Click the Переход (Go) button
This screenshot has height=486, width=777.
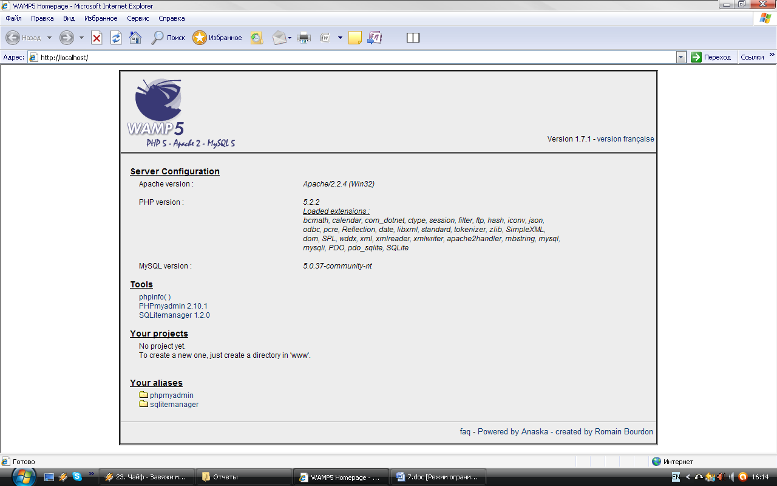(711, 57)
